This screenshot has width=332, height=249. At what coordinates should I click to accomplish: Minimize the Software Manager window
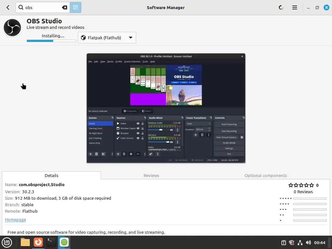[308, 8]
